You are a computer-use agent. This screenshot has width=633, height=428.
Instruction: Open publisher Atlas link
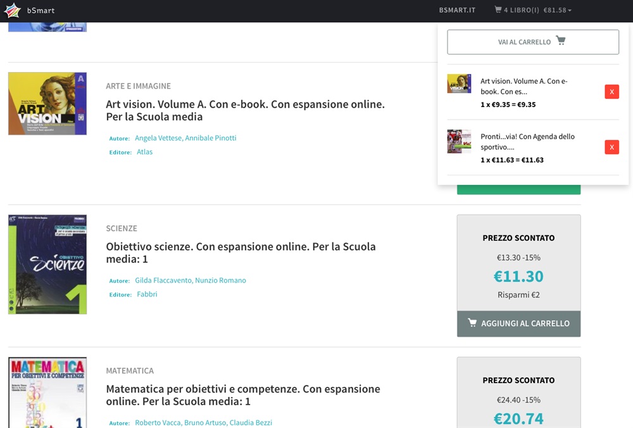[x=144, y=152]
